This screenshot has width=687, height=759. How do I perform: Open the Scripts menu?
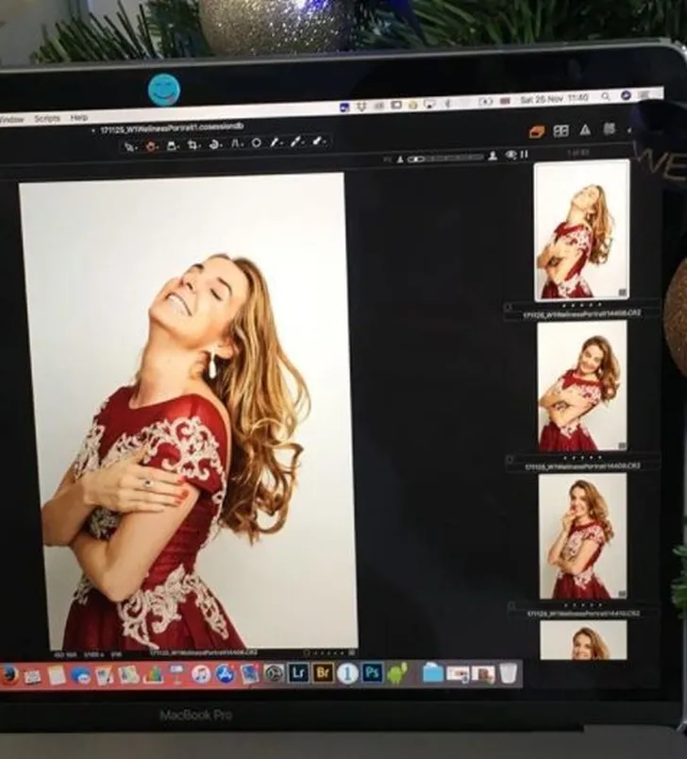[x=47, y=119]
